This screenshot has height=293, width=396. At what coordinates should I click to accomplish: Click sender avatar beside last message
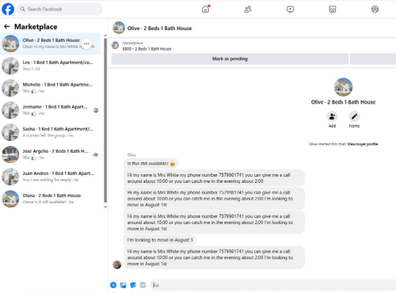(117, 264)
